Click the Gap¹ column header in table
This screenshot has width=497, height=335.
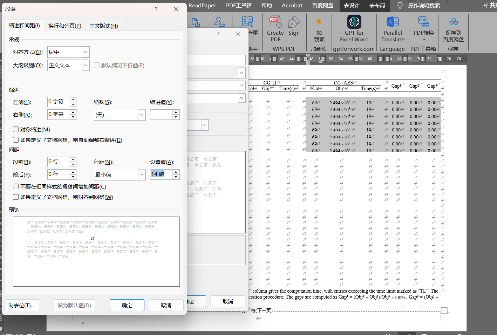click(396, 86)
